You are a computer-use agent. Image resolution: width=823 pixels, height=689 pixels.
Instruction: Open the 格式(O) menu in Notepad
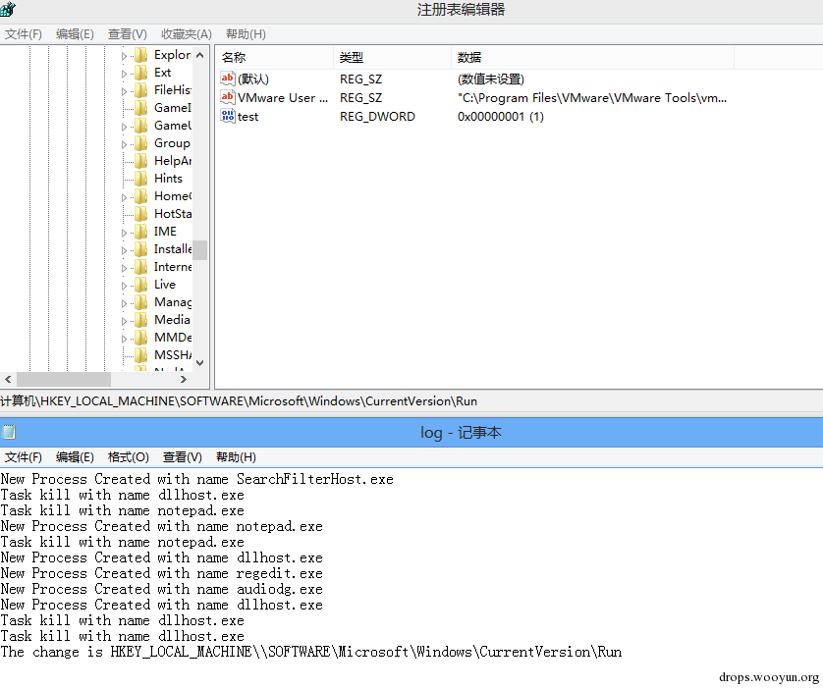(x=128, y=456)
